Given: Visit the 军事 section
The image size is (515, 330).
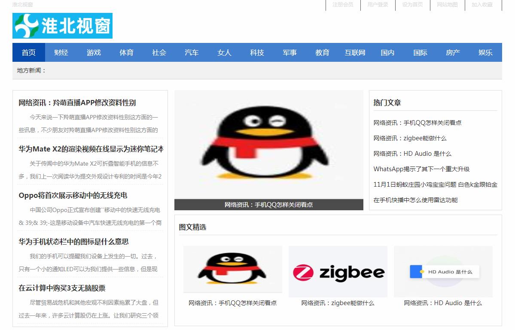Looking at the screenshot, I should coord(289,52).
